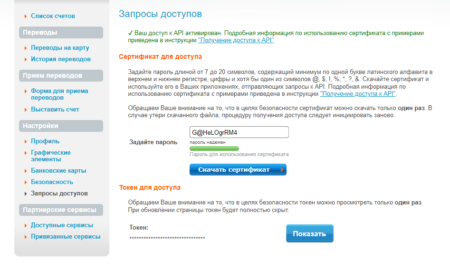Open Выставить счет page
450x268 pixels.
click(x=55, y=110)
